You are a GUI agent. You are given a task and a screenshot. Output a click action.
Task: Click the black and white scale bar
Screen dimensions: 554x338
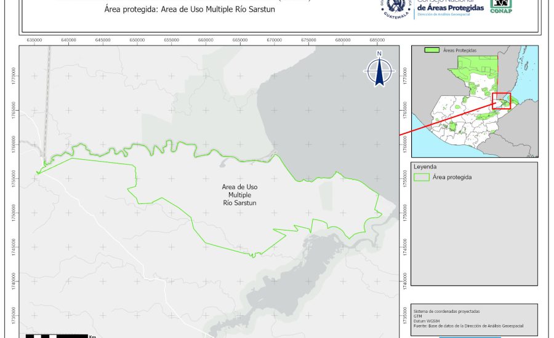point(55,336)
